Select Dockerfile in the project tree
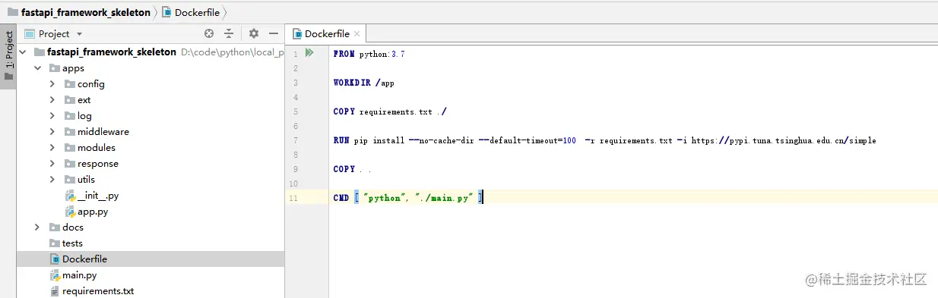The image size is (938, 298). pyautogui.click(x=84, y=259)
